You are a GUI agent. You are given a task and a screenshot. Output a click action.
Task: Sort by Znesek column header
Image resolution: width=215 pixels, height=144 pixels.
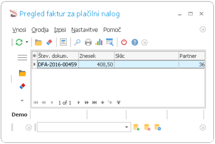coord(96,56)
